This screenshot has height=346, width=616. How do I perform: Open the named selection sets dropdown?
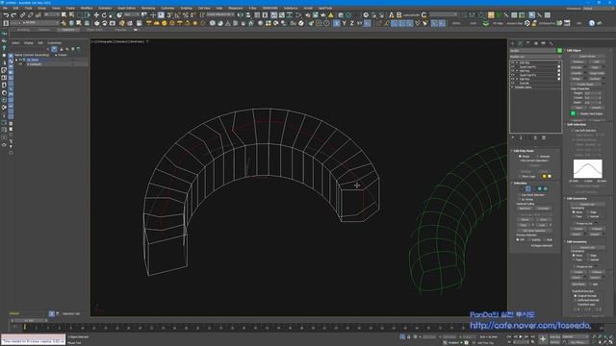pyautogui.click(x=220, y=15)
